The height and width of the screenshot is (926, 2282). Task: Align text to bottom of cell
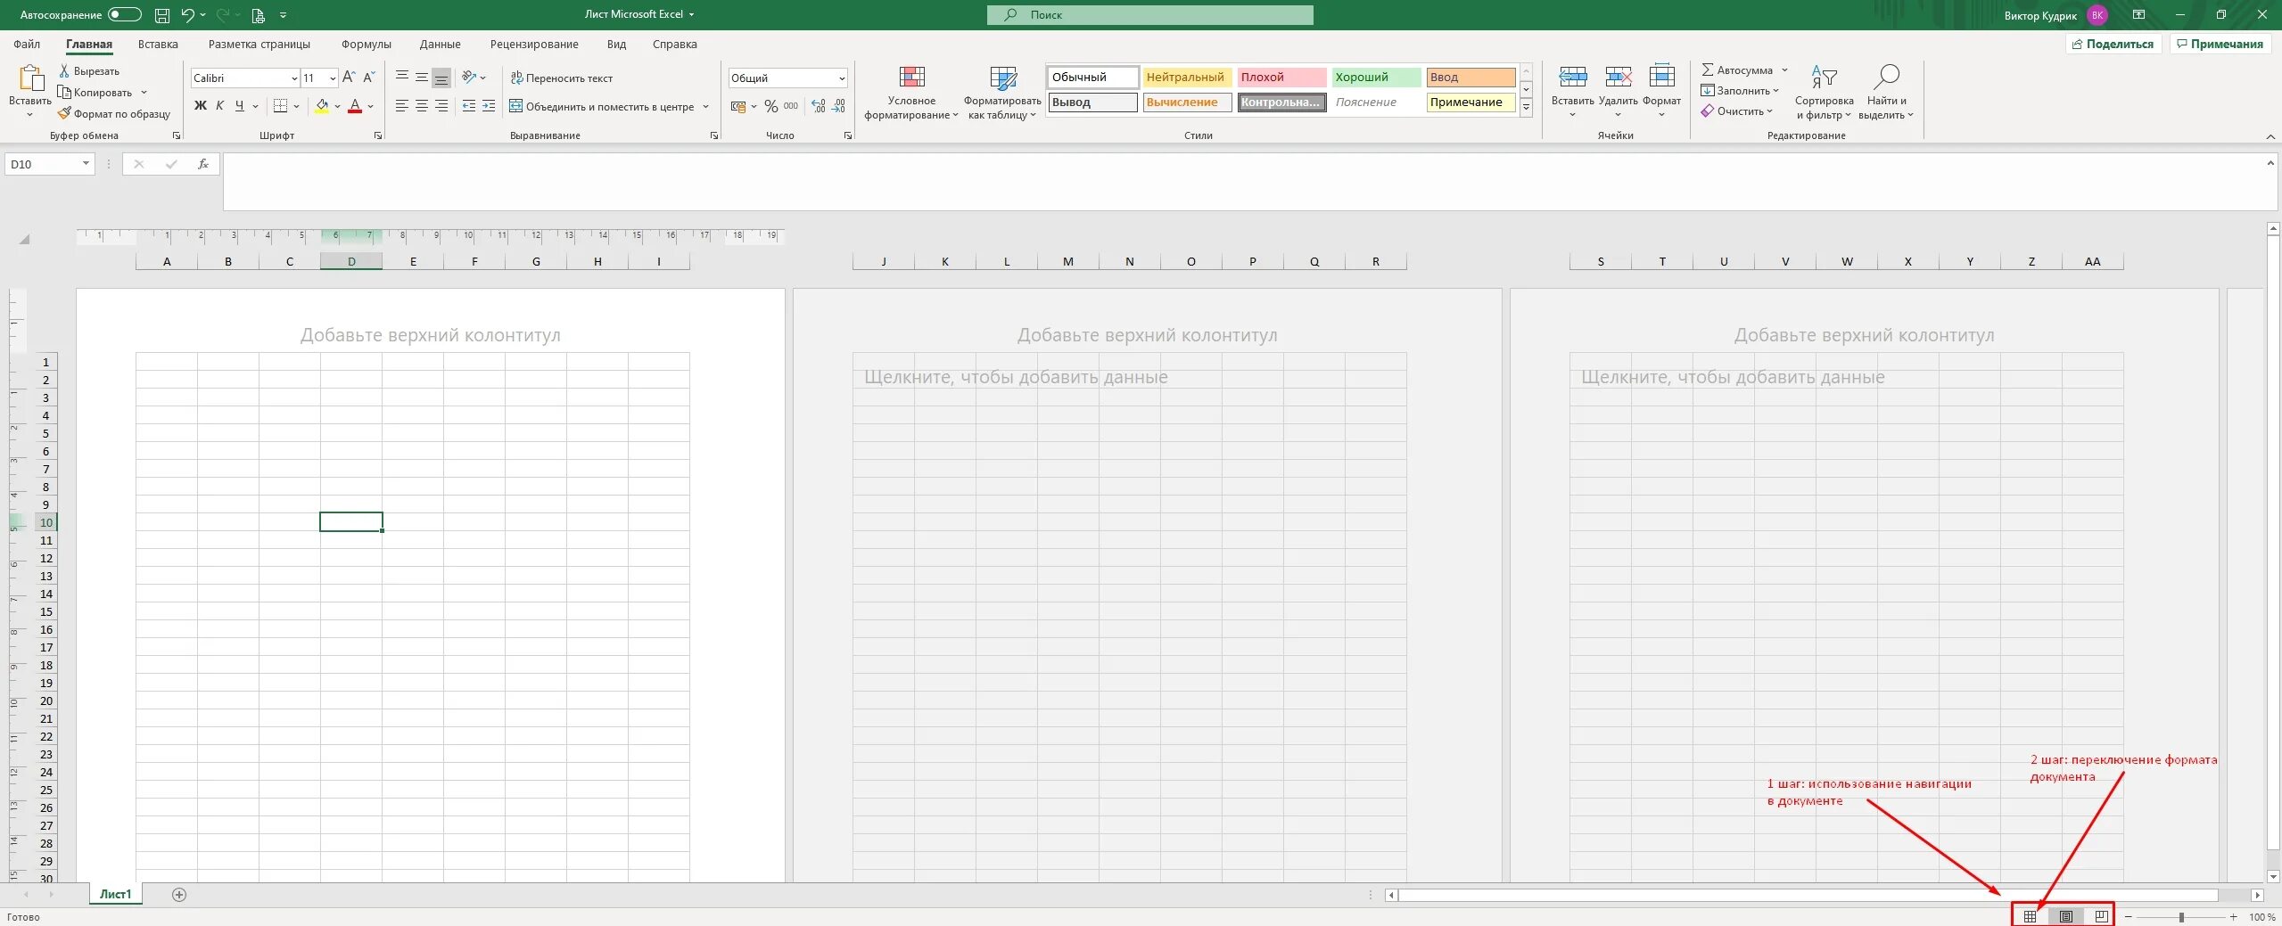coord(441,78)
